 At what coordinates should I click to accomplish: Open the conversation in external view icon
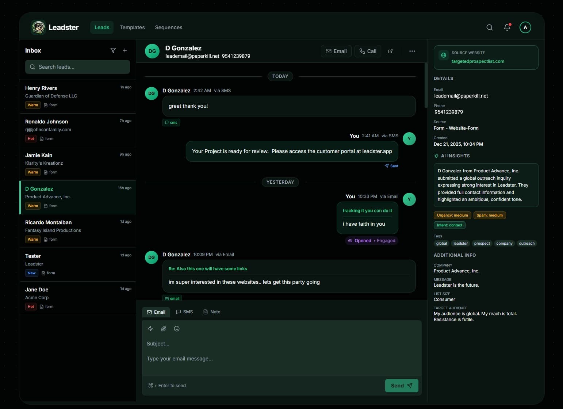tap(390, 51)
